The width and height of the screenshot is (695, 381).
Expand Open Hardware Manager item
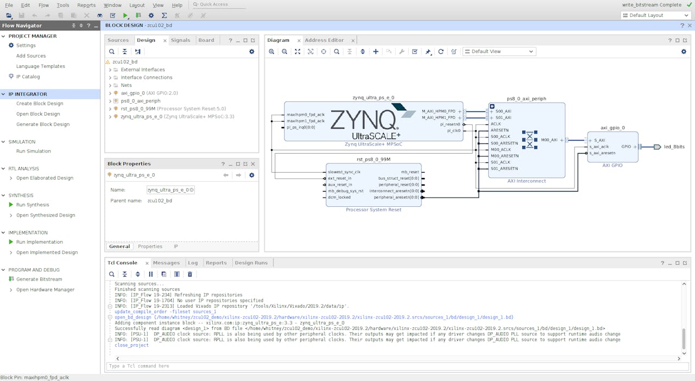click(x=11, y=290)
